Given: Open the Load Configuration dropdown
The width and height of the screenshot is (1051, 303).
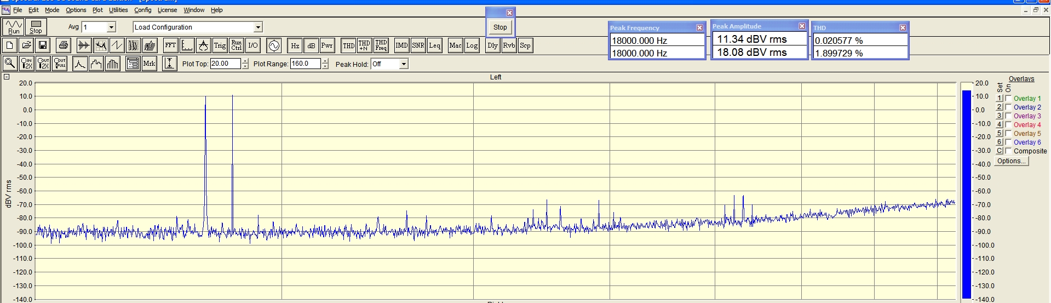Looking at the screenshot, I should 258,27.
